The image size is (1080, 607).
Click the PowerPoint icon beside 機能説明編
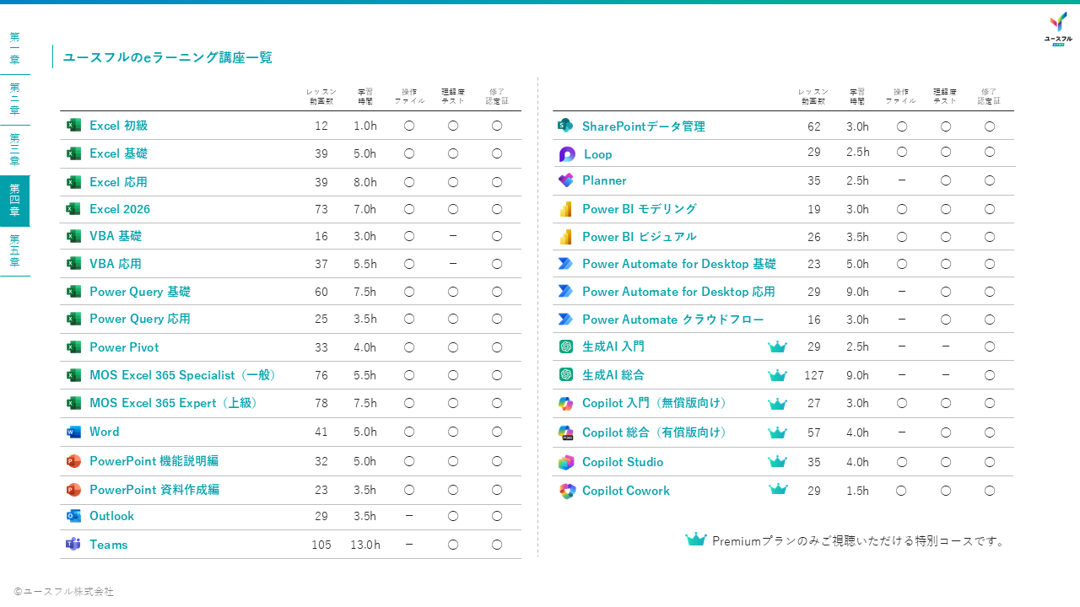(x=73, y=461)
